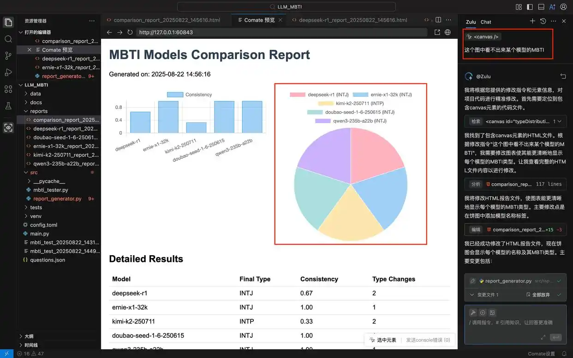Image resolution: width=573 pixels, height=358 pixels.
Task: Open preview in external browser globe icon
Action: tap(448, 32)
